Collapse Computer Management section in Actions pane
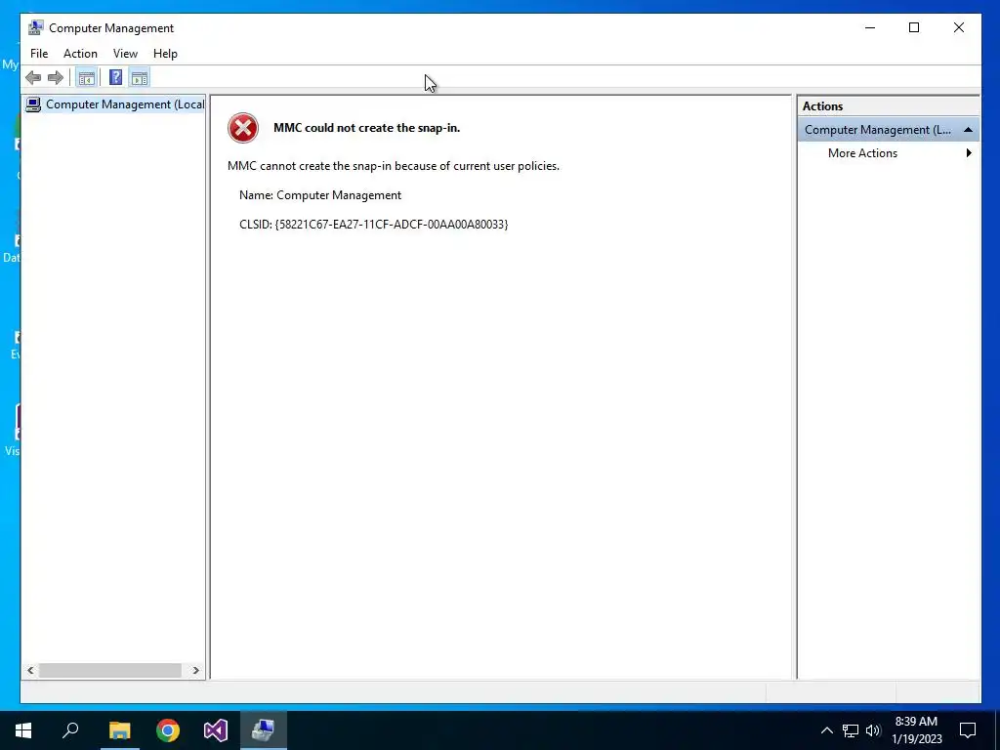This screenshot has width=1000, height=750. pos(968,130)
